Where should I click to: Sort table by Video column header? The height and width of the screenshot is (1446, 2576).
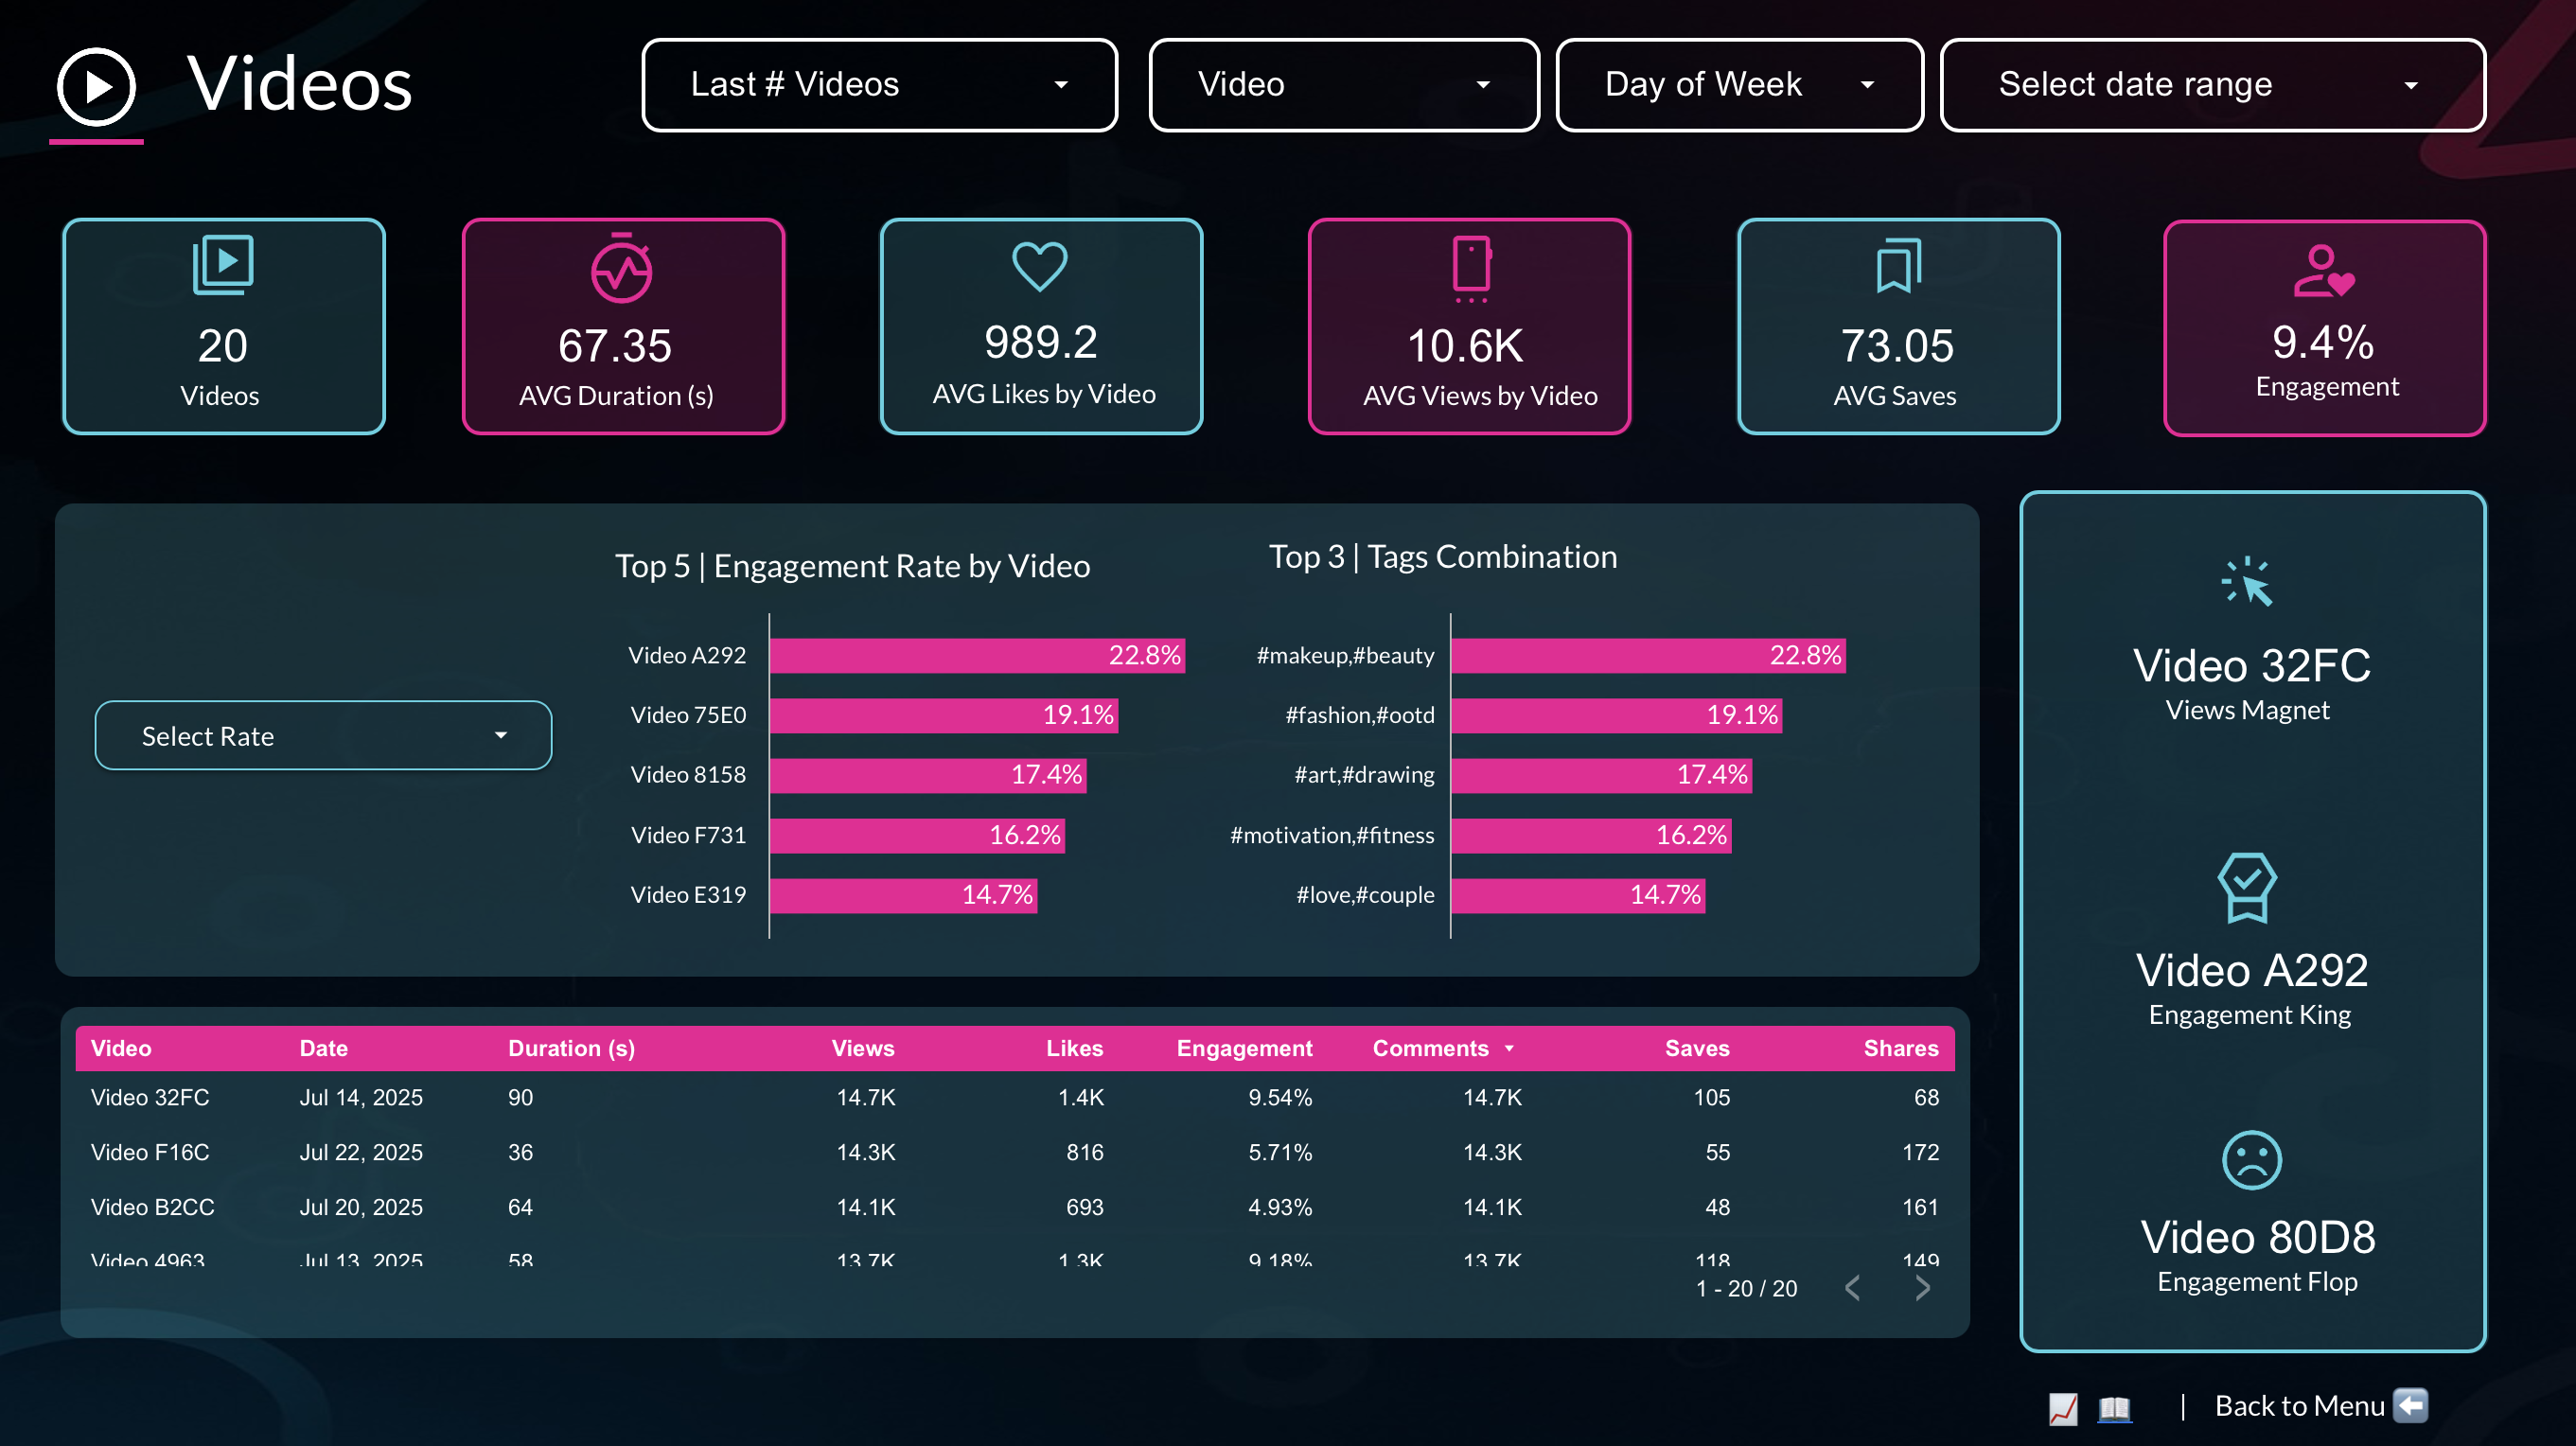[121, 1048]
